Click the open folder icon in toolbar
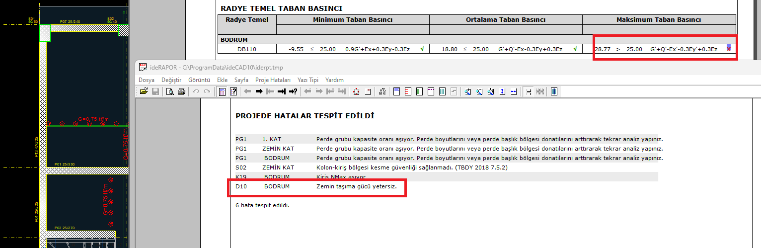 [x=144, y=91]
